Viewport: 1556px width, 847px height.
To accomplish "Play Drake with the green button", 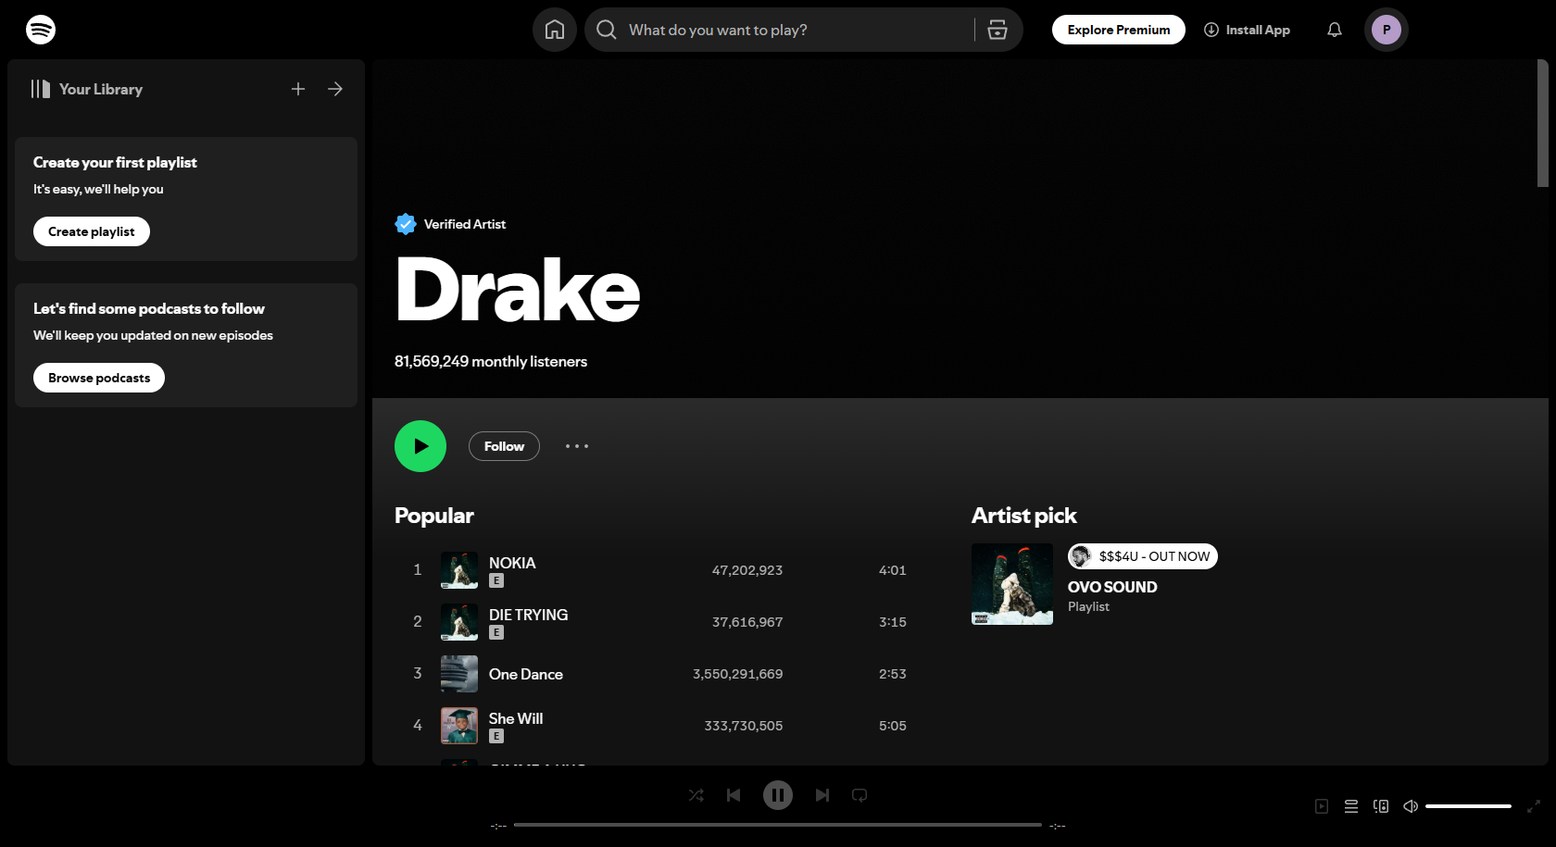I will 420,446.
